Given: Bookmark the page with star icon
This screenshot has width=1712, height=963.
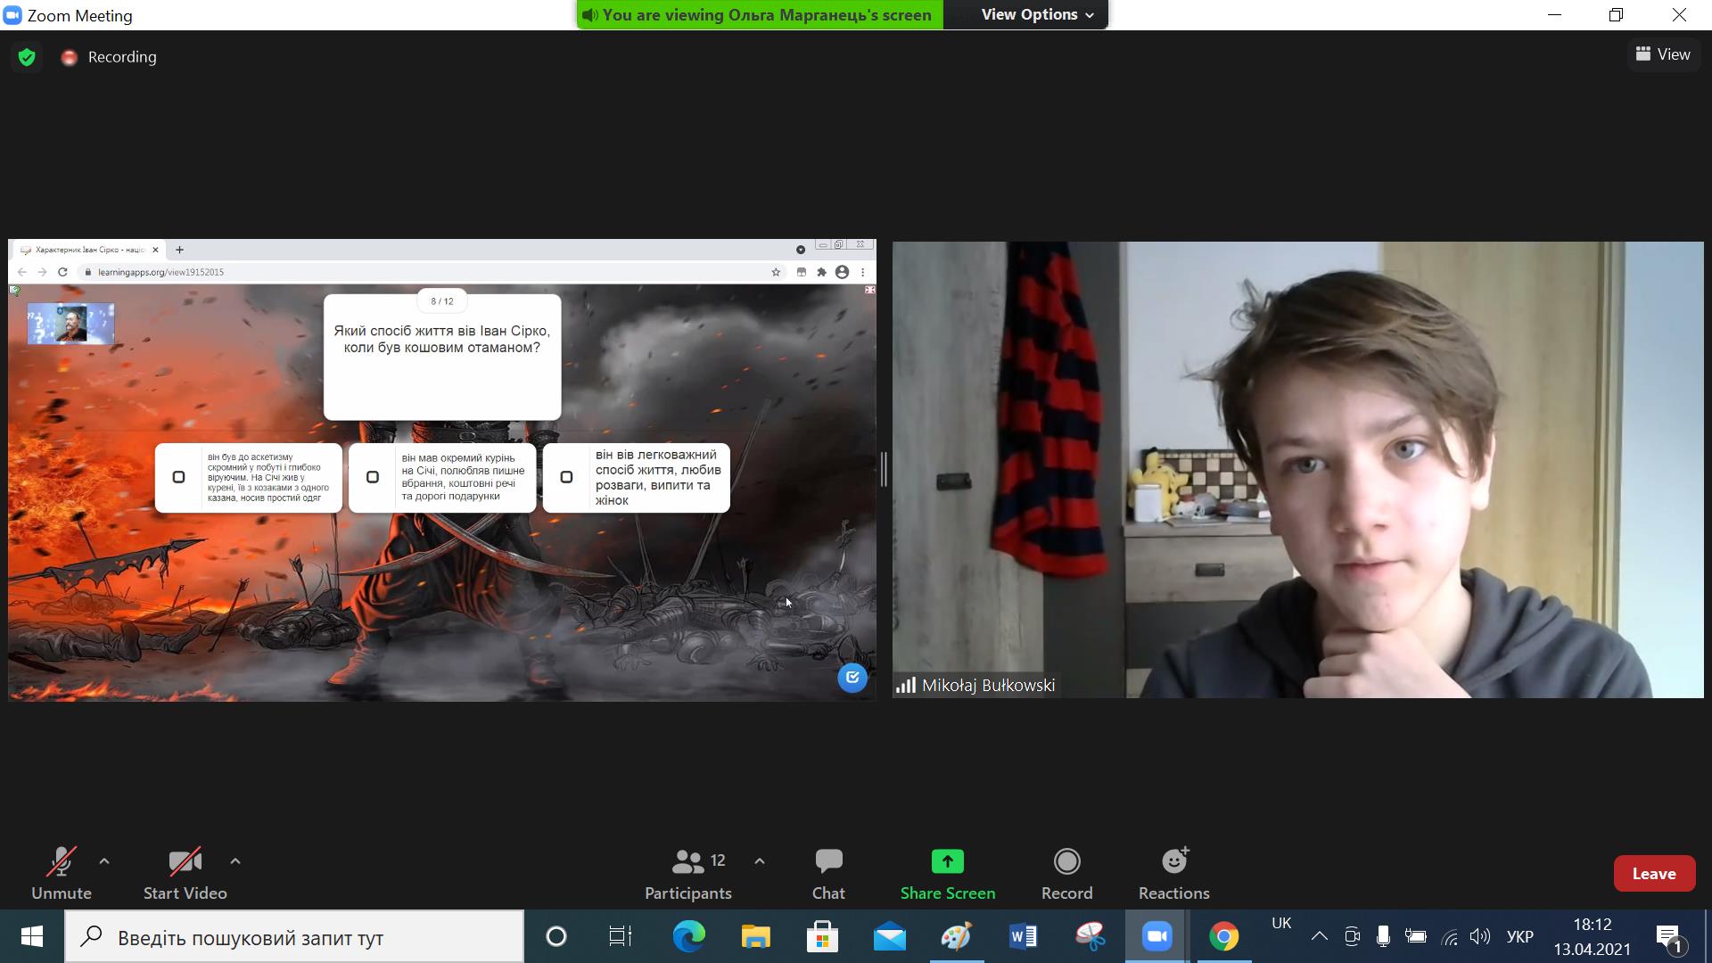Looking at the screenshot, I should (x=776, y=272).
